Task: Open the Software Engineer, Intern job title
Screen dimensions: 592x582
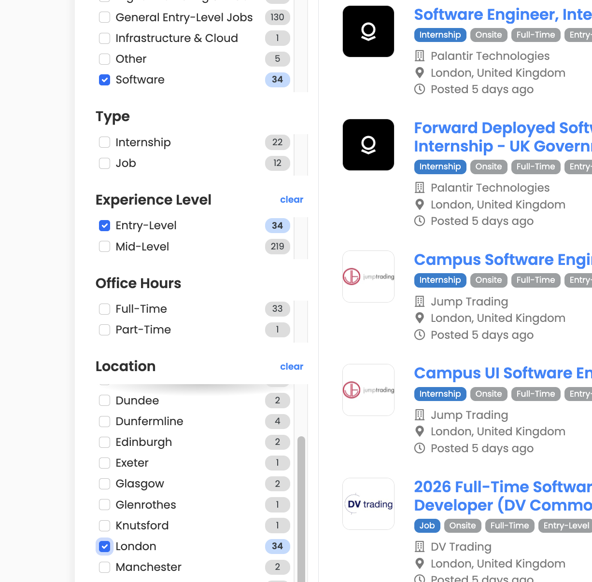Action: [503, 14]
